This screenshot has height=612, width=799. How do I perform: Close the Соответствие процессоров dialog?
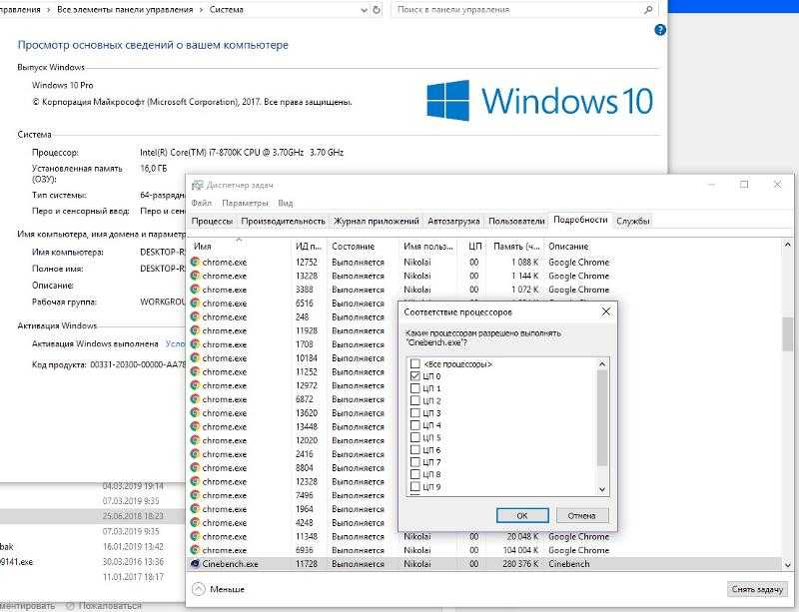pos(606,311)
